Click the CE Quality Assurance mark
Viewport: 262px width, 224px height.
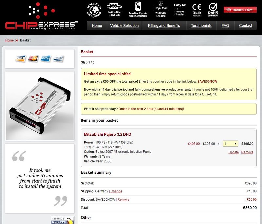[x=197, y=10]
